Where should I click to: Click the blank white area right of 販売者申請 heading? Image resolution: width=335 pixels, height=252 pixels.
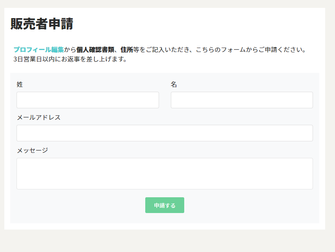point(197,24)
